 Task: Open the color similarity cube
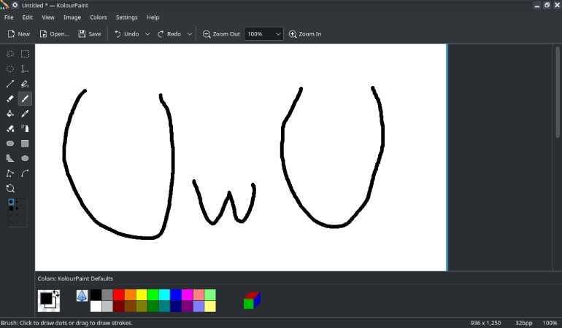(x=252, y=300)
